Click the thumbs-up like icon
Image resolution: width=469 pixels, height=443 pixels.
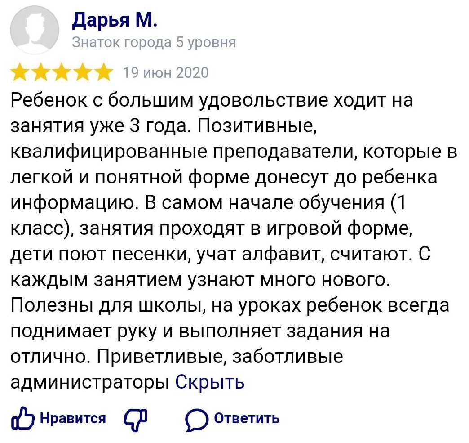click(23, 419)
